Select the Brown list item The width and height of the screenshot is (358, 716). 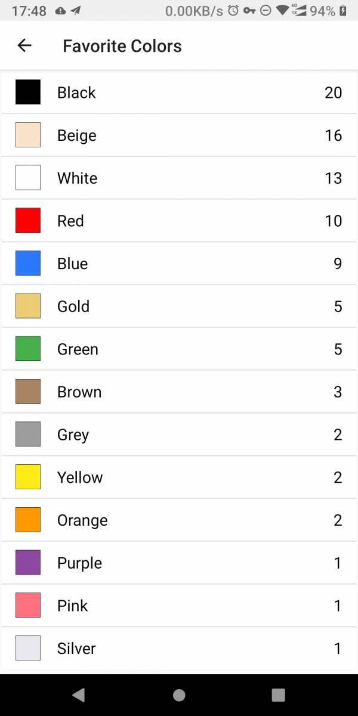(x=179, y=392)
